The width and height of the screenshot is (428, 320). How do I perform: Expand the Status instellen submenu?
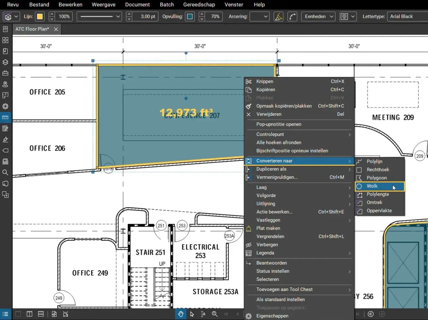(x=299, y=271)
